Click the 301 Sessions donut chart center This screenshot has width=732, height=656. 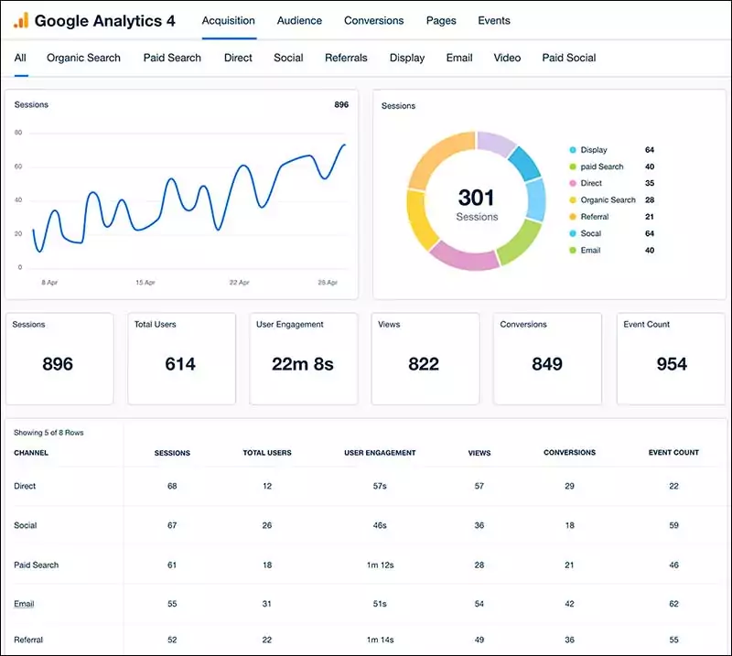476,203
